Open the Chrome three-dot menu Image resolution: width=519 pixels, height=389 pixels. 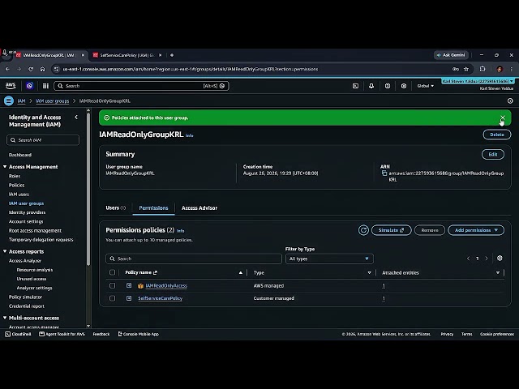coord(512,69)
